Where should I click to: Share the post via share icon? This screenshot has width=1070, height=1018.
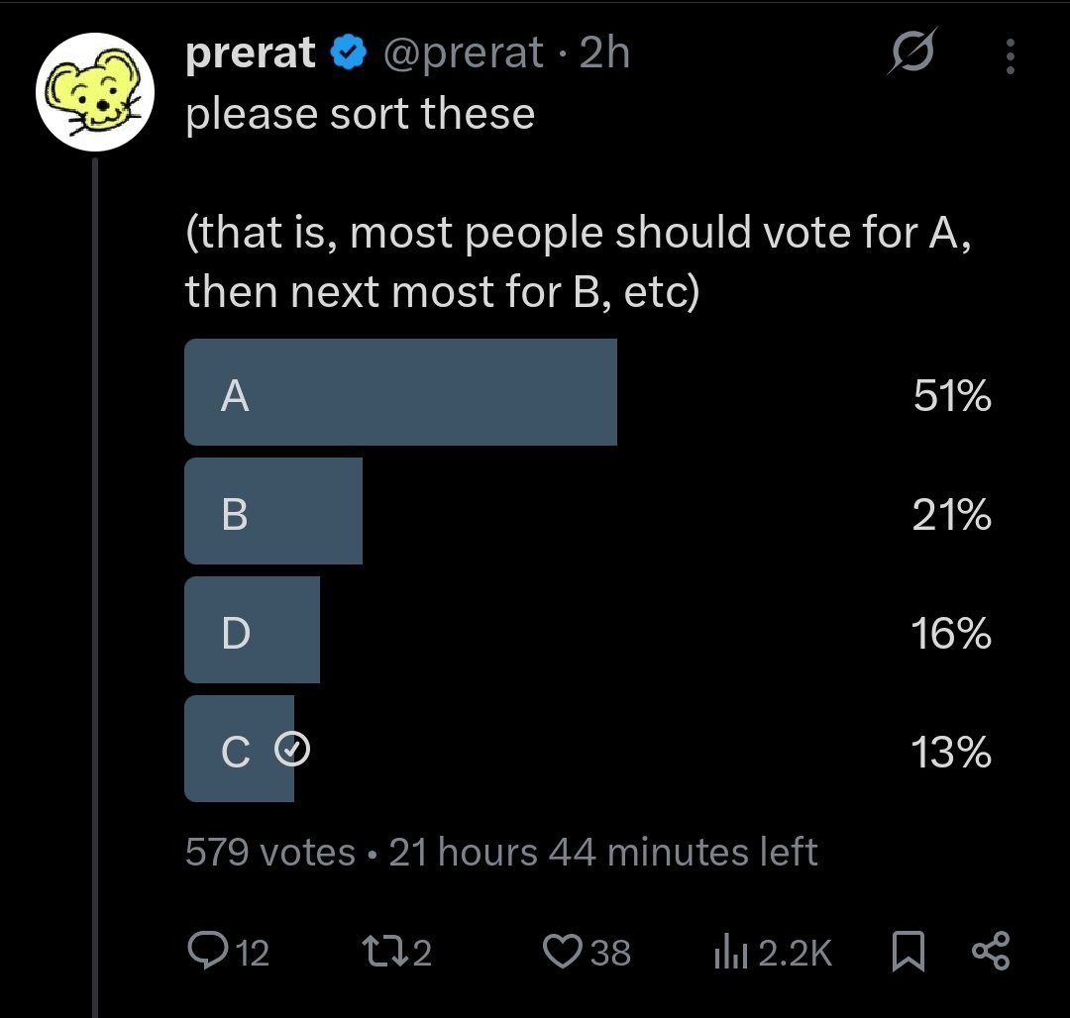click(x=990, y=951)
